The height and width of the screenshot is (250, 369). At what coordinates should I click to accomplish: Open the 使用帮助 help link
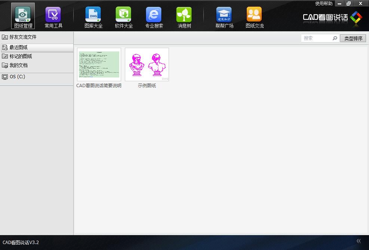[324, 3]
